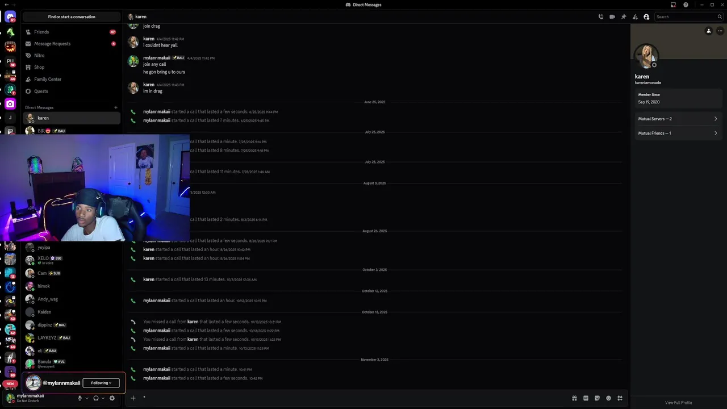Viewport: 727px width, 409px height.
Task: Open the profile friend actions icon
Action: (709, 31)
